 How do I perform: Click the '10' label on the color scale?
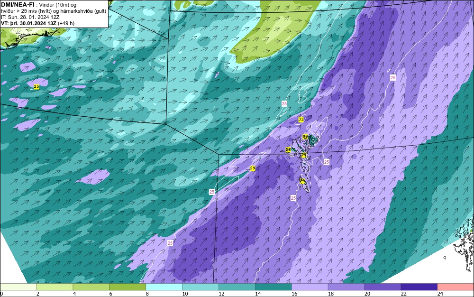pyautogui.click(x=185, y=294)
